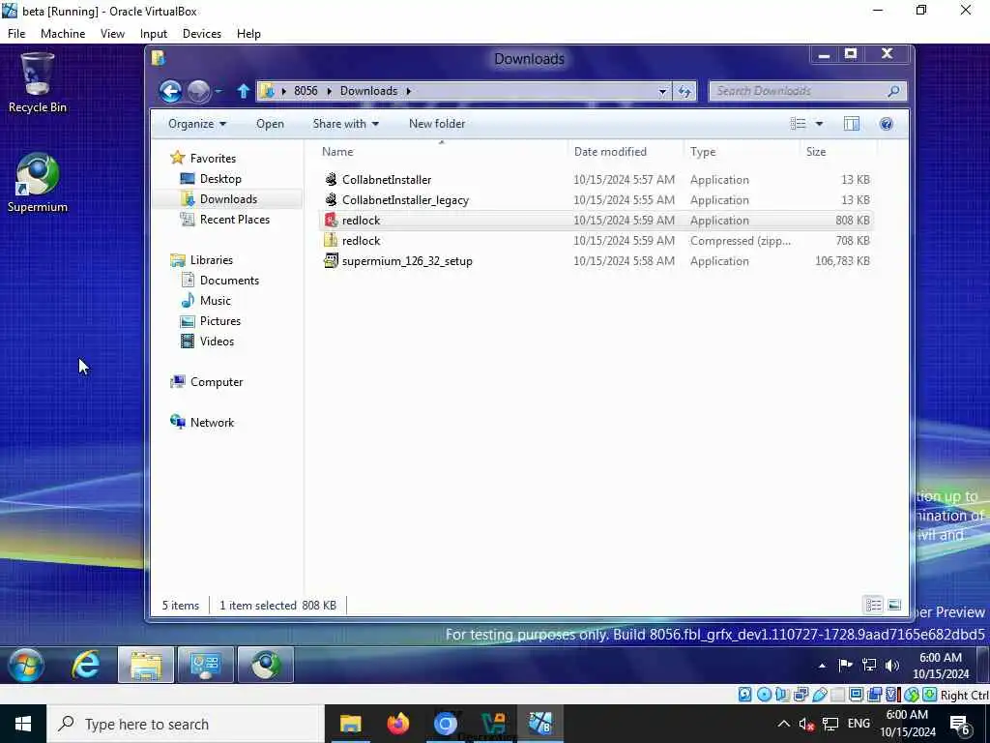The image size is (990, 743).
Task: Show hidden icons in guest tray
Action: [822, 666]
